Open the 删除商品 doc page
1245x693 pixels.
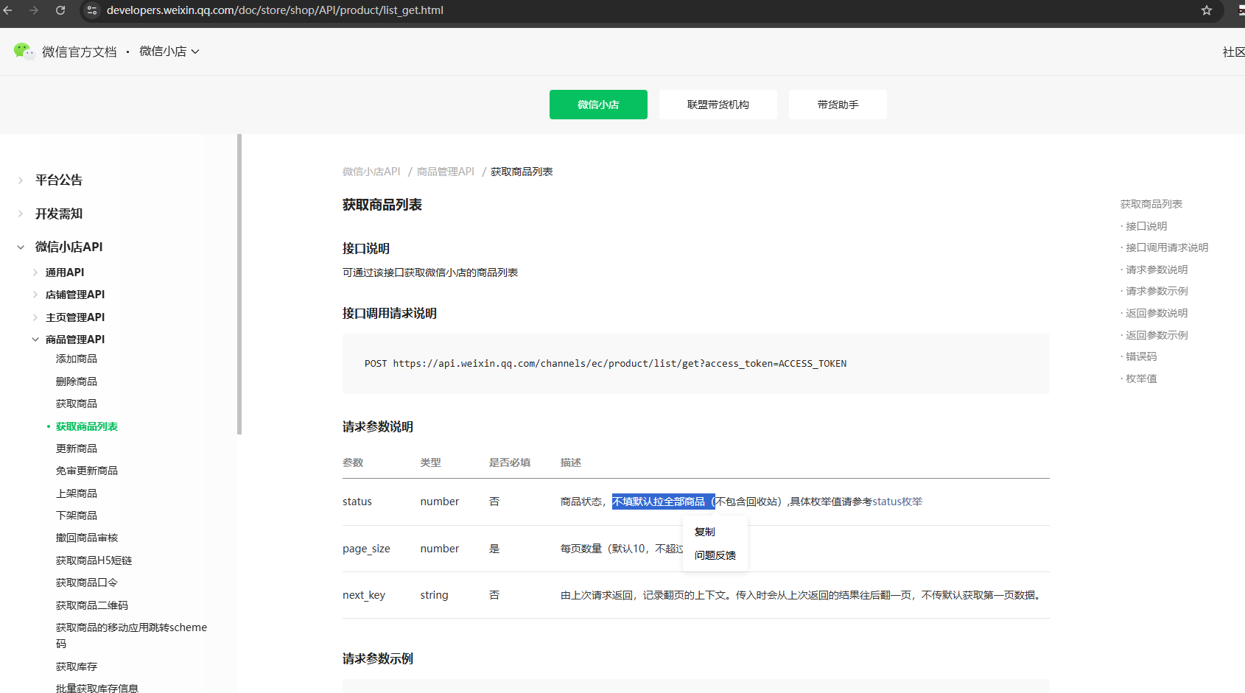point(77,381)
